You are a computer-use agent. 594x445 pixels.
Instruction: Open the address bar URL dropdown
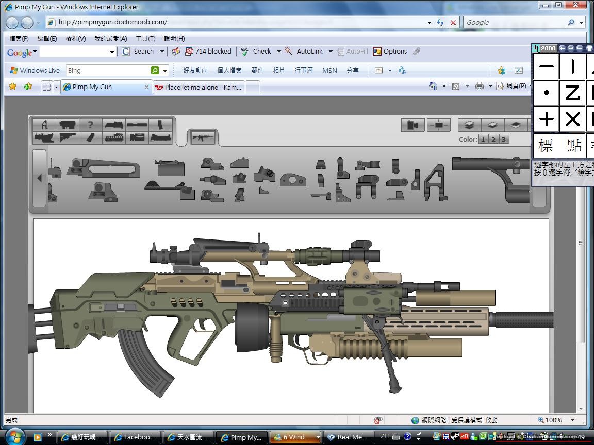click(x=429, y=23)
